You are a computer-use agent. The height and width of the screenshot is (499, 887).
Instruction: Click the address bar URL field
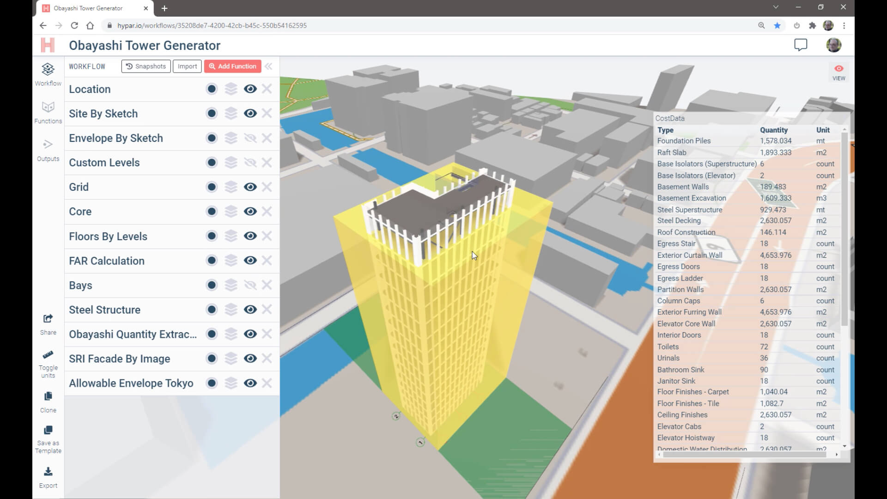[213, 25]
